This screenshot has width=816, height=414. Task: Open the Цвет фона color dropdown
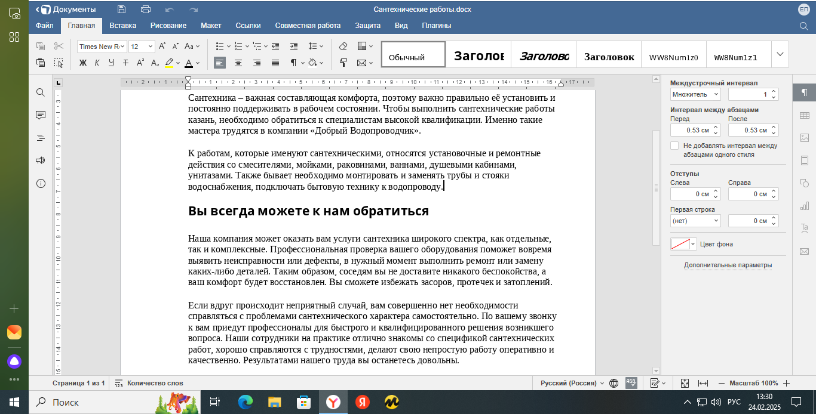tap(684, 244)
